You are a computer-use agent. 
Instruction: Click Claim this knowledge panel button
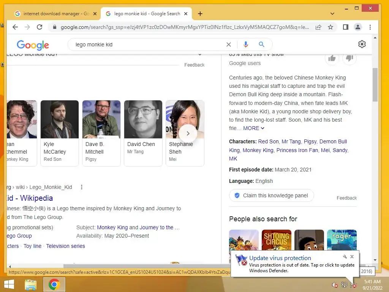tap(271, 196)
